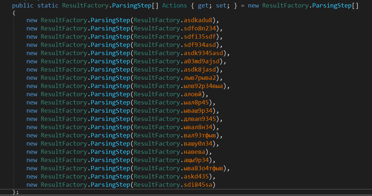Click the 'public' keyword in the declaration
The image size is (372, 196).
click(23, 6)
